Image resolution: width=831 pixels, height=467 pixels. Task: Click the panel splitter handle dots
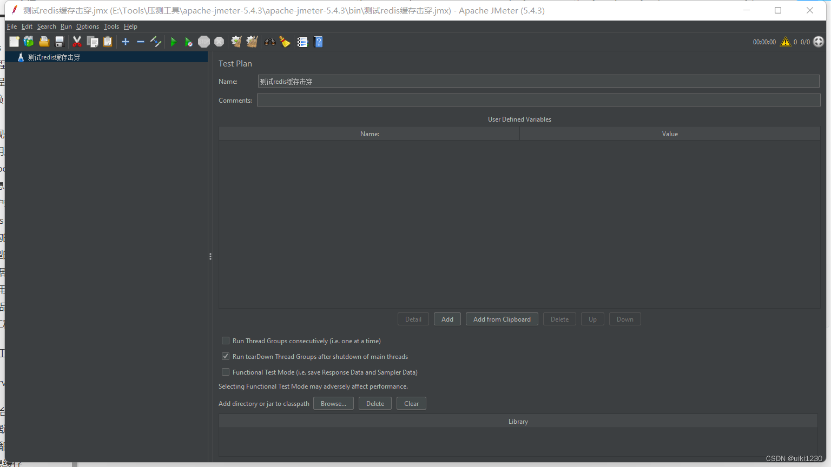coord(210,256)
